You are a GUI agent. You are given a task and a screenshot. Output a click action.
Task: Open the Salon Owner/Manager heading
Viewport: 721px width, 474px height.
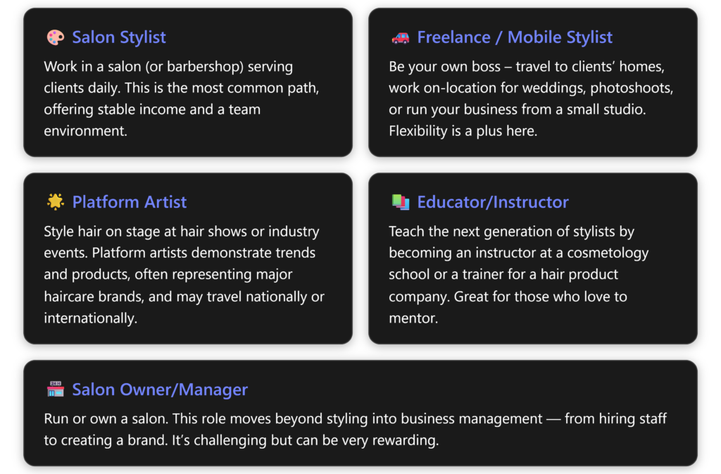coord(160,390)
